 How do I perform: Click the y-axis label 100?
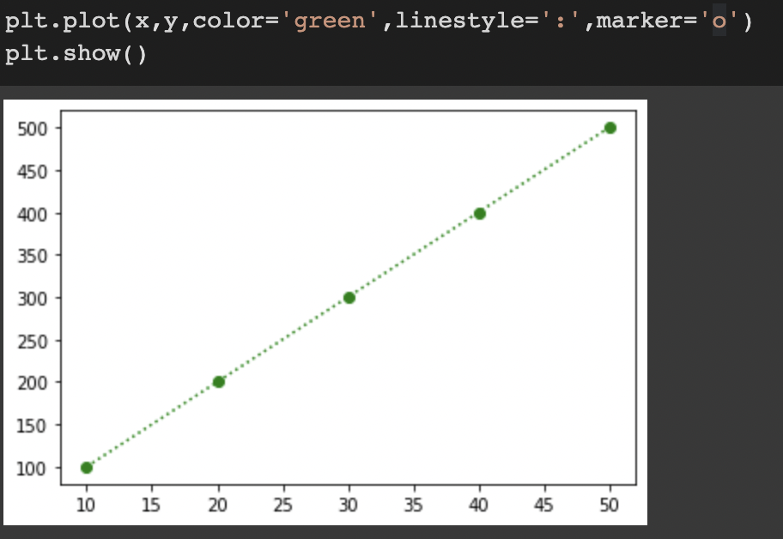click(x=32, y=469)
